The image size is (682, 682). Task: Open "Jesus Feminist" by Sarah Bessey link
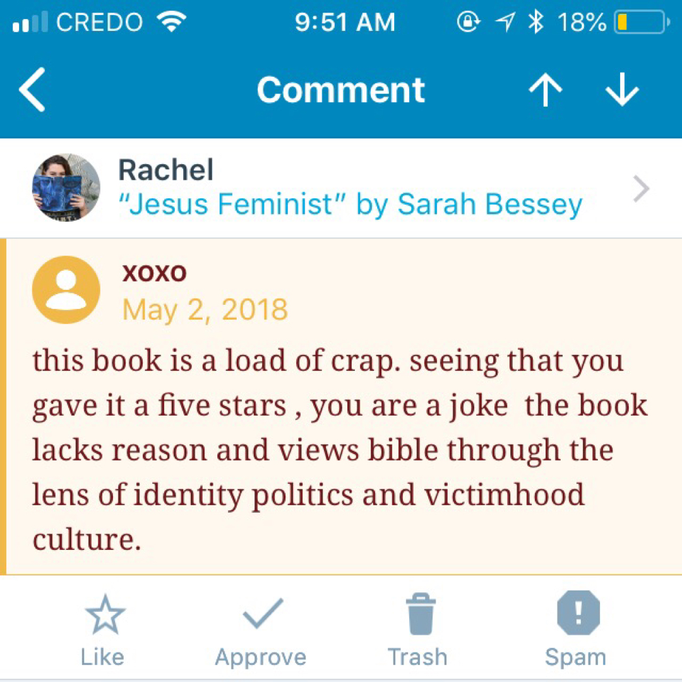coord(350,204)
